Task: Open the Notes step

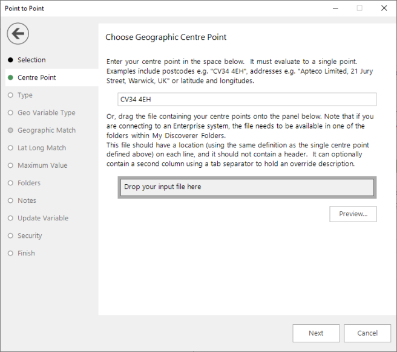Action: pyautogui.click(x=27, y=200)
